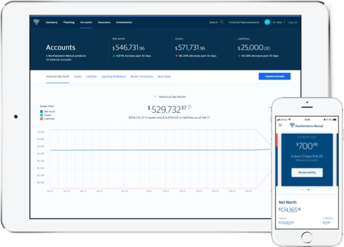Expand the user name dropdown arrow
This screenshot has width=344, height=247.
click(x=284, y=22)
